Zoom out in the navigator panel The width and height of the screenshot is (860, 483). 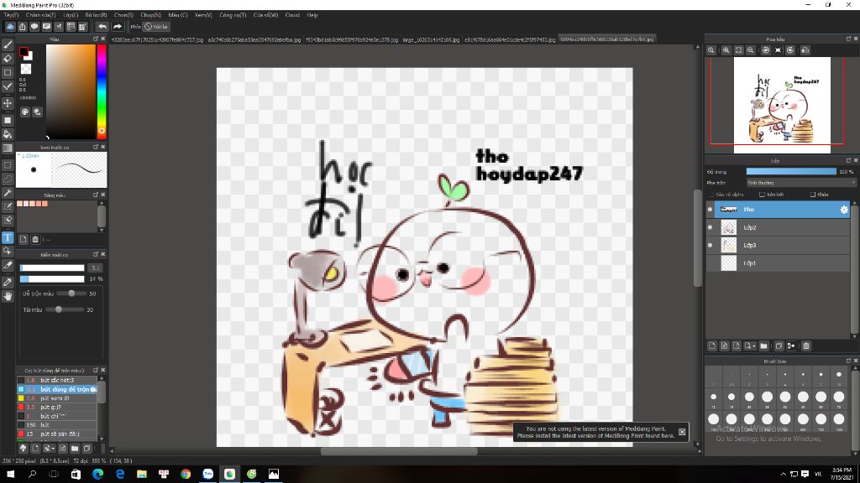point(751,49)
